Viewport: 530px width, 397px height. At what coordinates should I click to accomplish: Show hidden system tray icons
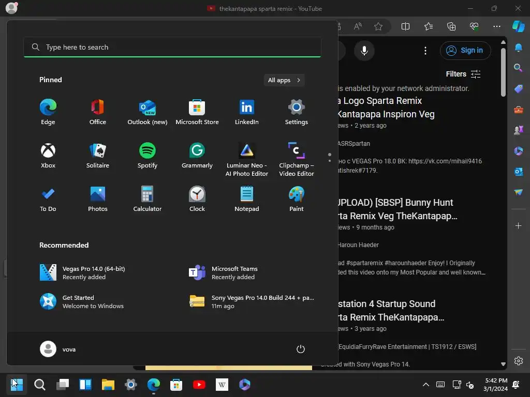pos(426,385)
